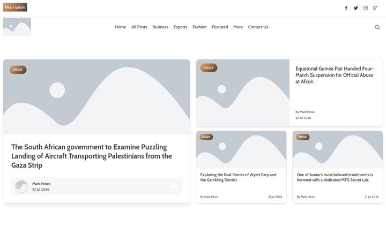This screenshot has width=386, height=241.
Task: Open the search magnifier icon
Action: click(x=377, y=27)
